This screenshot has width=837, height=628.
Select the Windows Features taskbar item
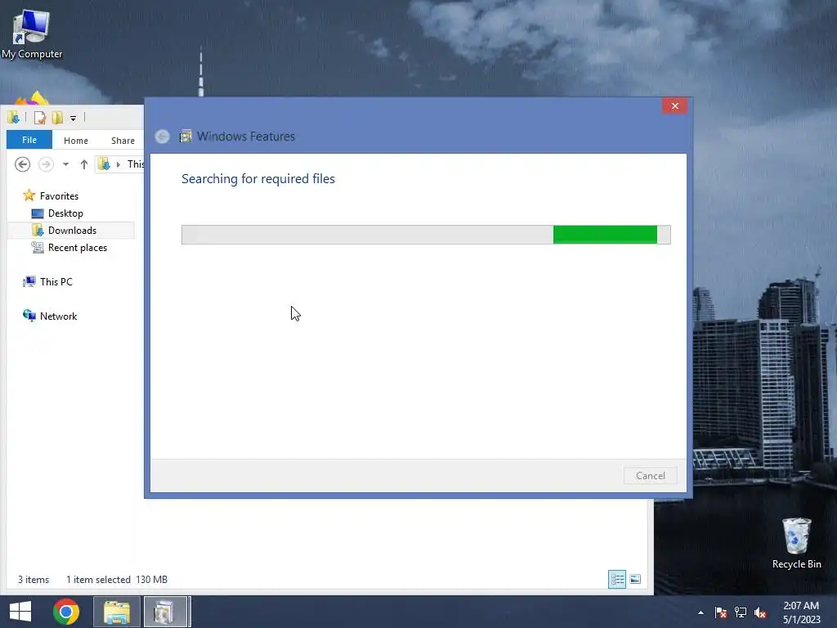pos(166,612)
